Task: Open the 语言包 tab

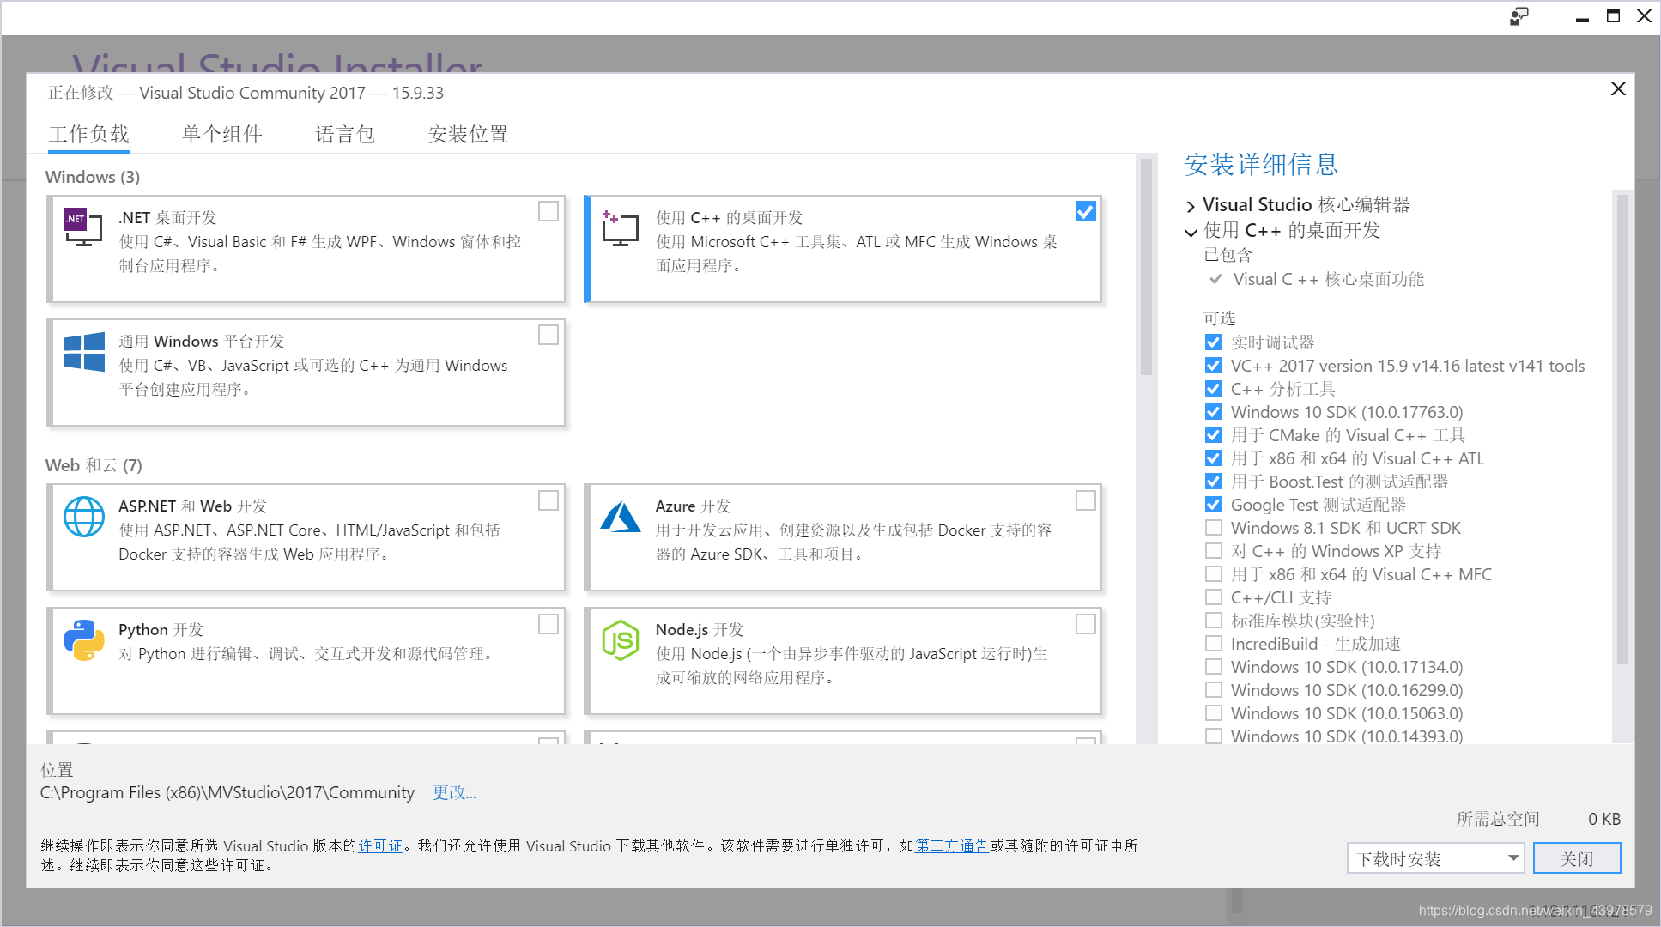Action: pos(345,135)
